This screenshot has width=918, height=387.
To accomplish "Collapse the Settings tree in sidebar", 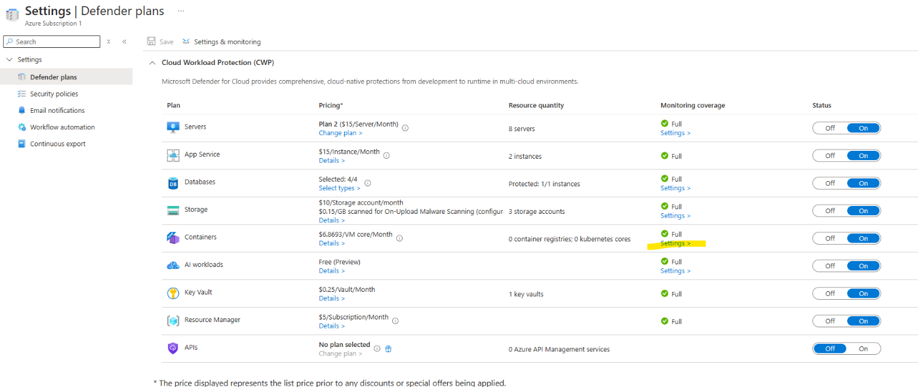I will pos(9,60).
